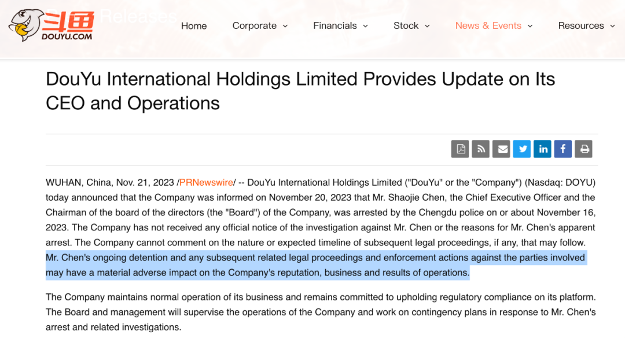Click the PRNewswire link

point(206,182)
